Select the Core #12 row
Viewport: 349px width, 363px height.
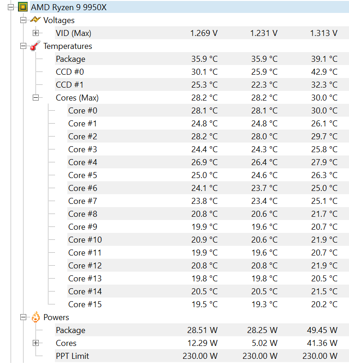pos(208,266)
